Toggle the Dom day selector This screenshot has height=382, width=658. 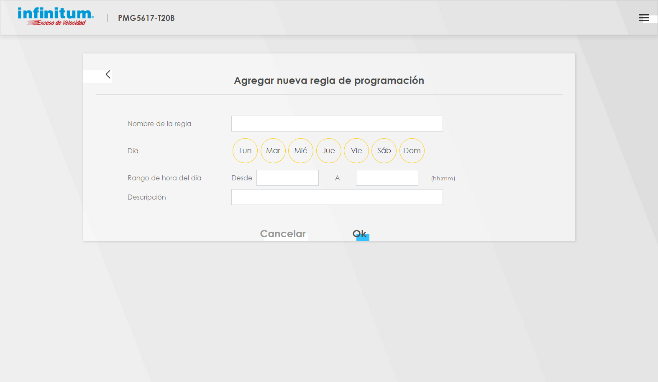pyautogui.click(x=412, y=151)
